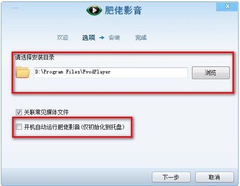Cancel installation with 取消 button
Screen dimensions: 240x186
point(214,177)
